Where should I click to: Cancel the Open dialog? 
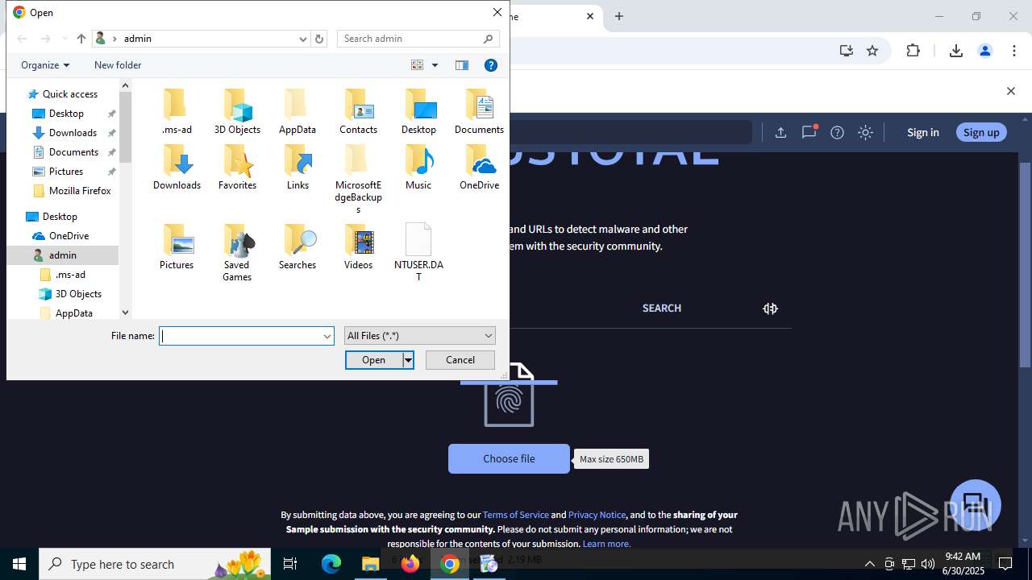click(x=460, y=360)
